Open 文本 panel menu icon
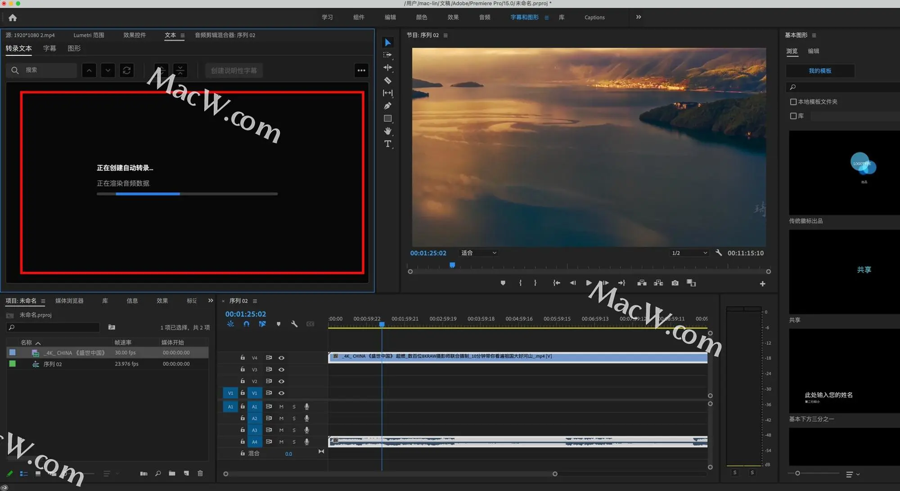Screen dimensions: 900x491 click(x=182, y=35)
